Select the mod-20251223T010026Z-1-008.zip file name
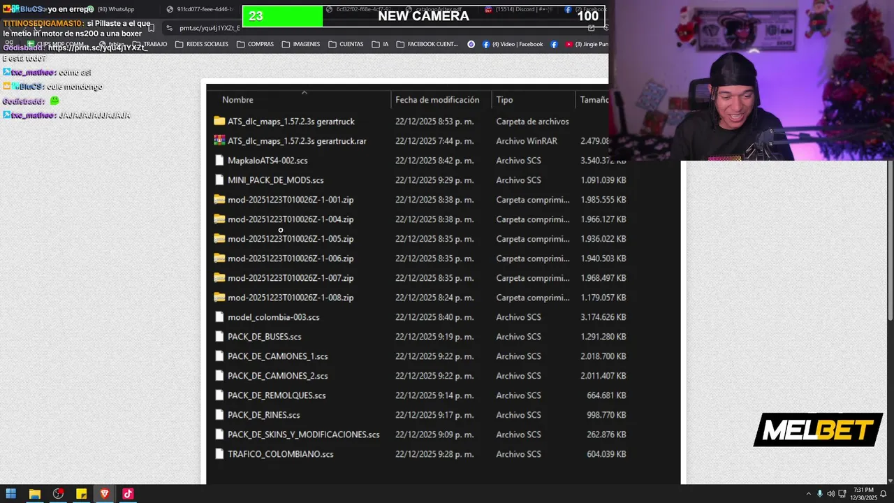The width and height of the screenshot is (894, 503). point(291,297)
